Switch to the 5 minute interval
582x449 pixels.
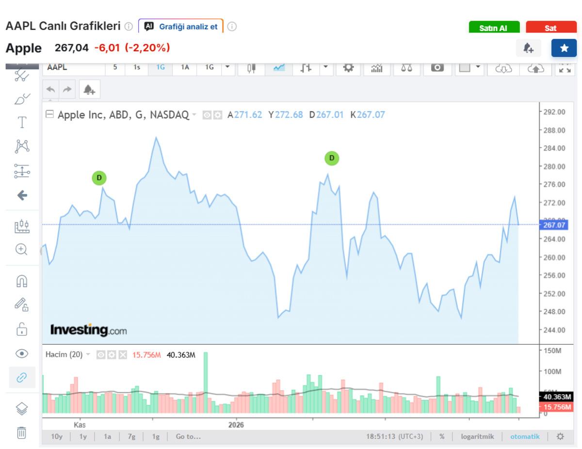pos(115,67)
